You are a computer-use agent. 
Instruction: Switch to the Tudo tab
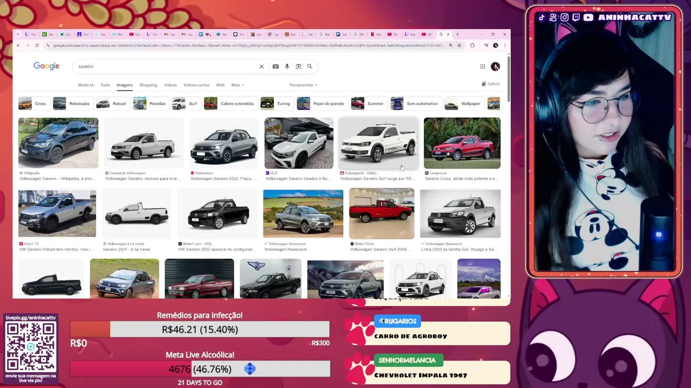pyautogui.click(x=105, y=85)
